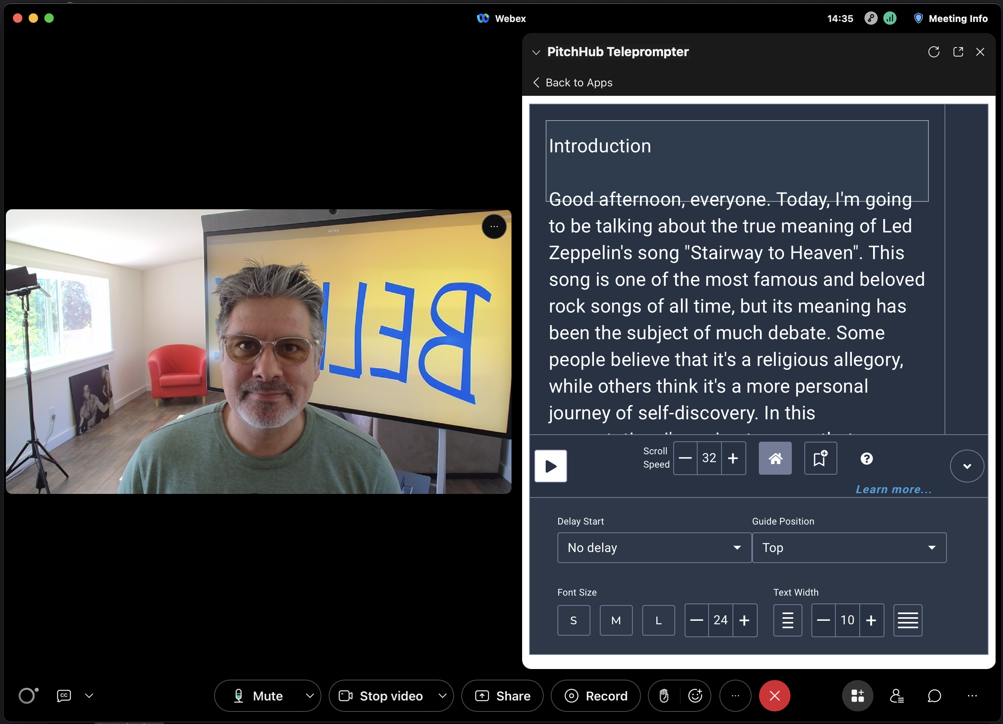Click Learn more link

(894, 489)
